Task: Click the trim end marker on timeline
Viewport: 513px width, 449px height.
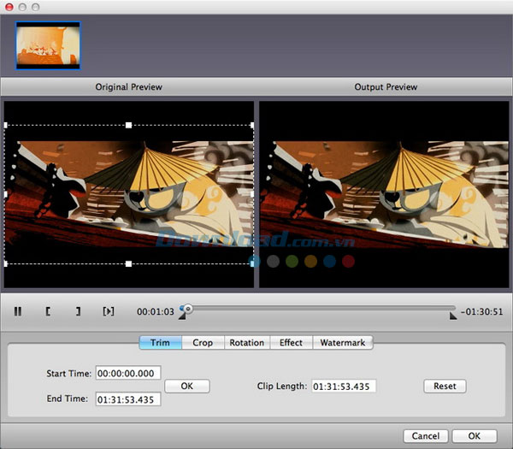Action: [x=452, y=316]
